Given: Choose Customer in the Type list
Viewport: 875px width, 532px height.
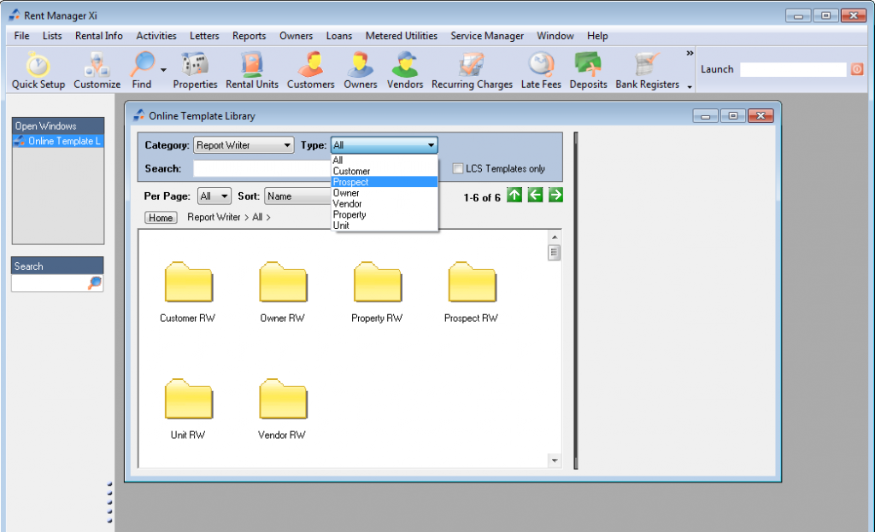Looking at the screenshot, I should tap(384, 171).
